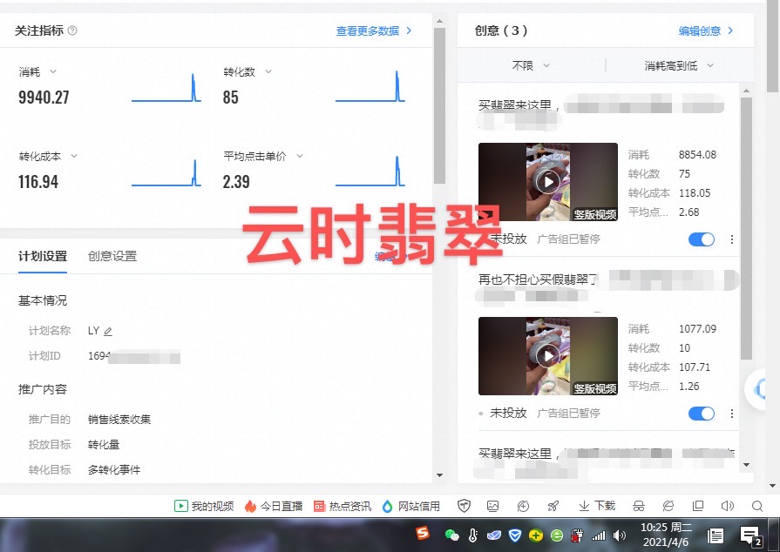780x552 pixels.
Task: Open 今日直播 flame shortcut
Action: (274, 506)
